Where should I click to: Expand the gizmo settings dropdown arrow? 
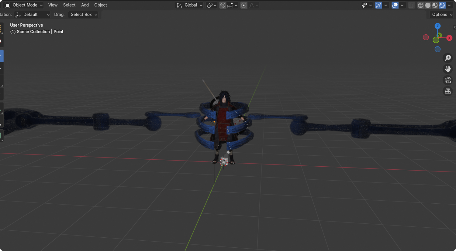click(x=385, y=5)
